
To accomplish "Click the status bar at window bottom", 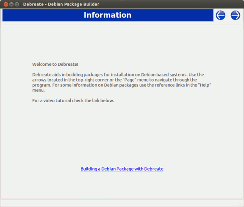I will point(122,203).
